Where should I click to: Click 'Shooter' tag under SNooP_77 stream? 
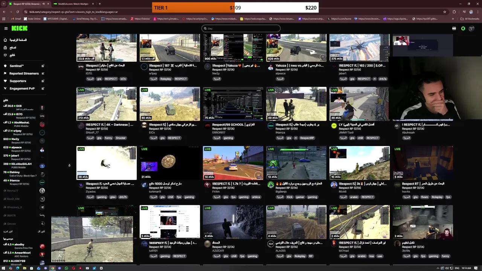(x=120, y=138)
